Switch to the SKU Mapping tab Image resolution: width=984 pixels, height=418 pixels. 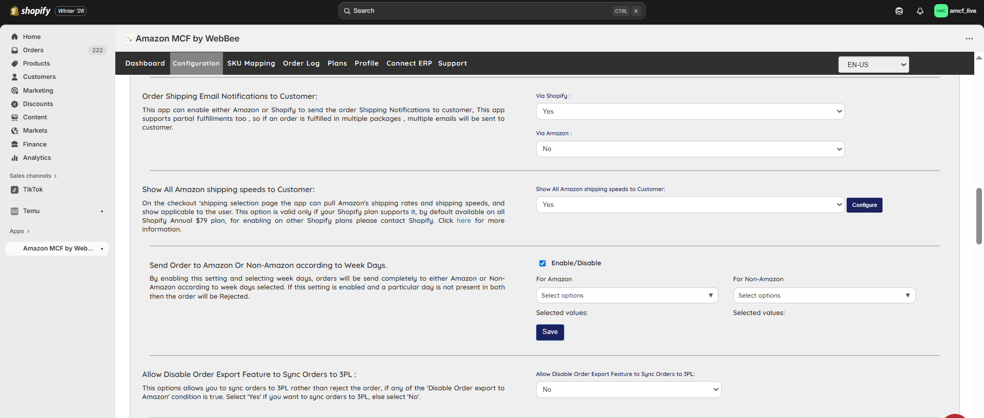[x=251, y=64]
